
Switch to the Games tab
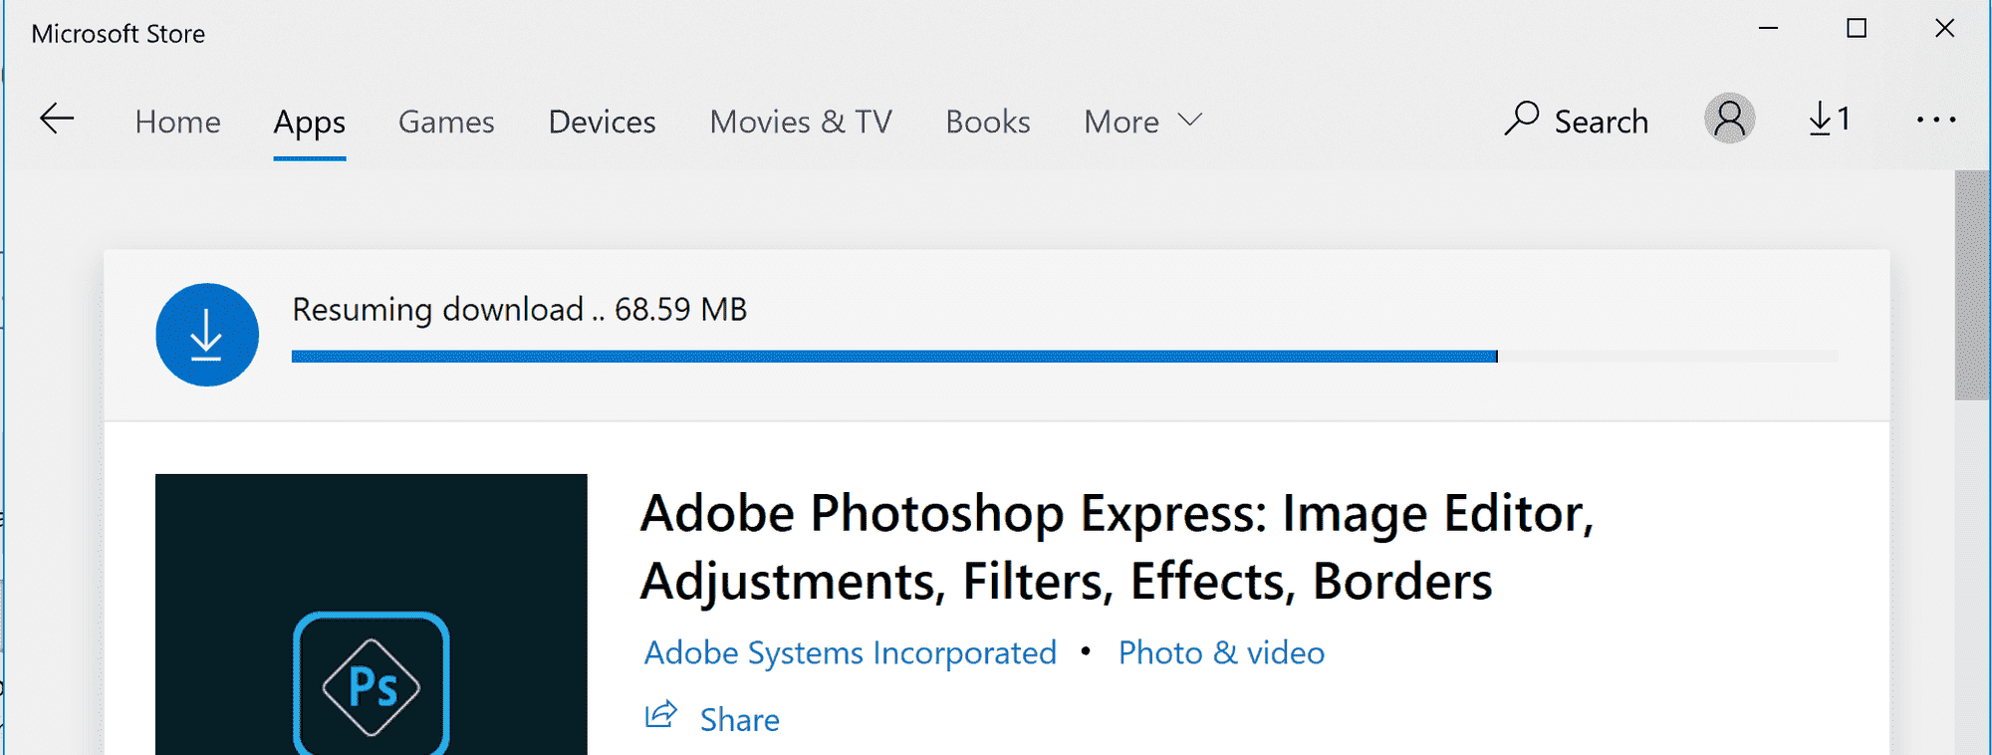tap(446, 122)
